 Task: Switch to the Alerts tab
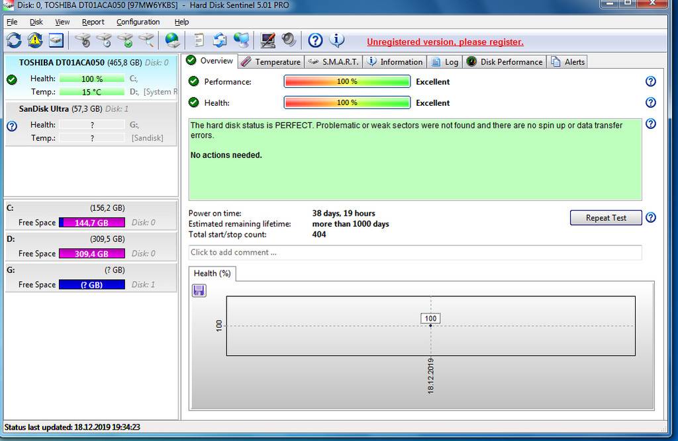[x=567, y=61]
